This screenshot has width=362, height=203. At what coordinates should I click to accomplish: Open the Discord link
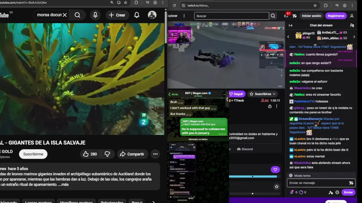pyautogui.click(x=245, y=149)
